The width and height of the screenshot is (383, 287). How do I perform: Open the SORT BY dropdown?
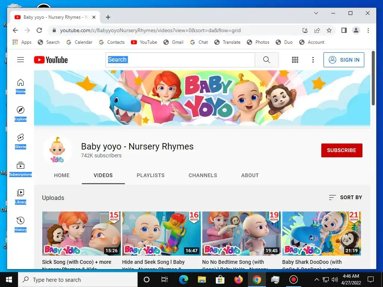point(345,197)
